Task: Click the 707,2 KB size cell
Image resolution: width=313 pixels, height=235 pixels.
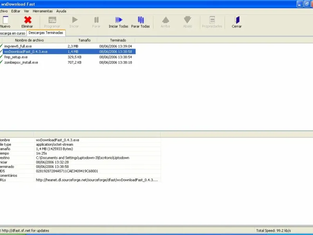Action: click(x=74, y=62)
